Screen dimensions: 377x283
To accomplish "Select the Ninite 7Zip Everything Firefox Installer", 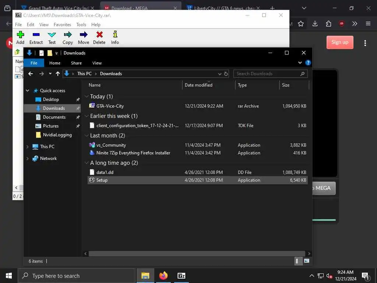I will [198, 153].
